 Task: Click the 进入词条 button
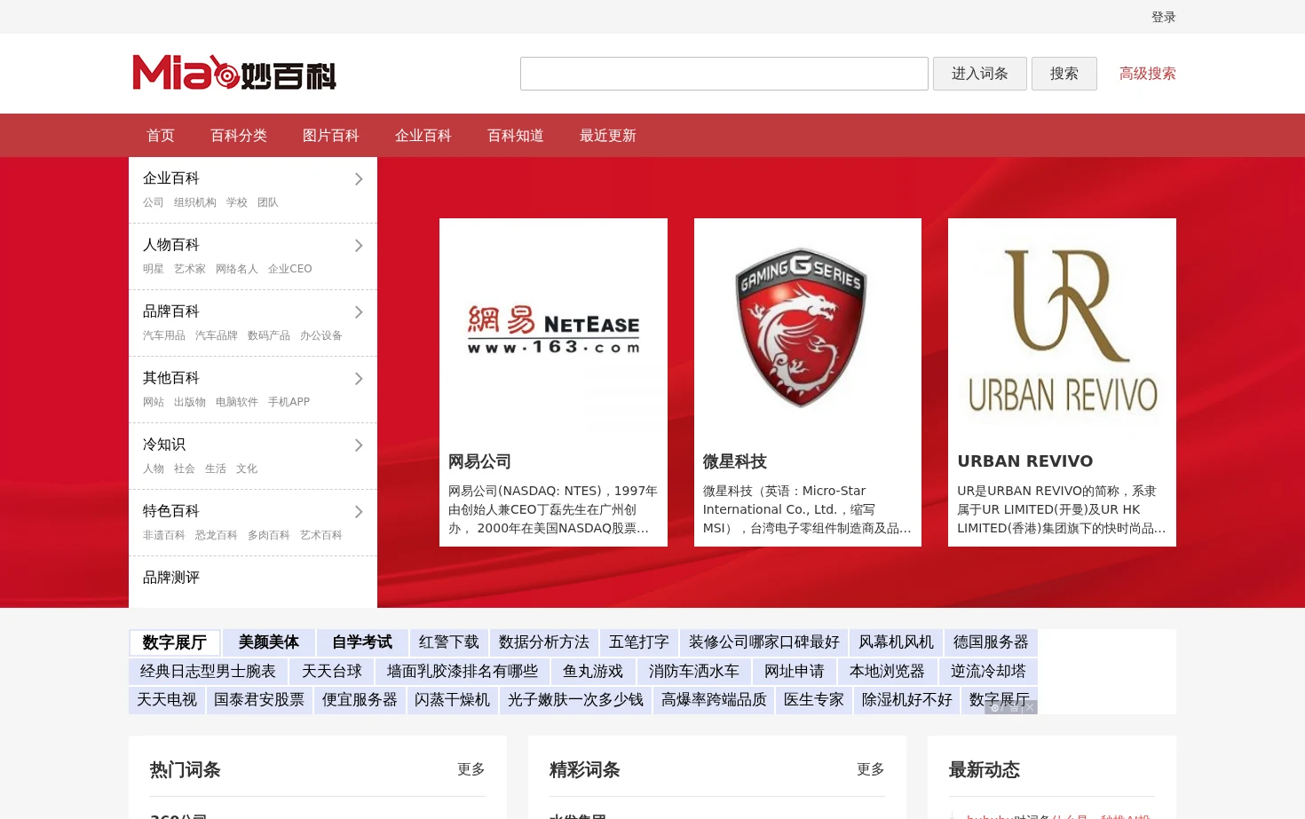980,74
